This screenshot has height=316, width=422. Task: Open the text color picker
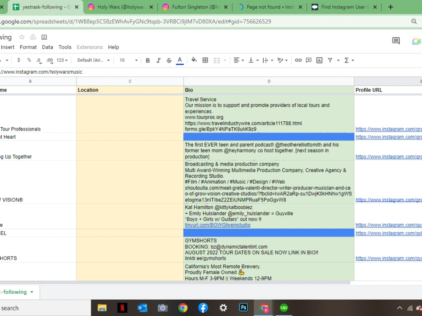point(180,60)
